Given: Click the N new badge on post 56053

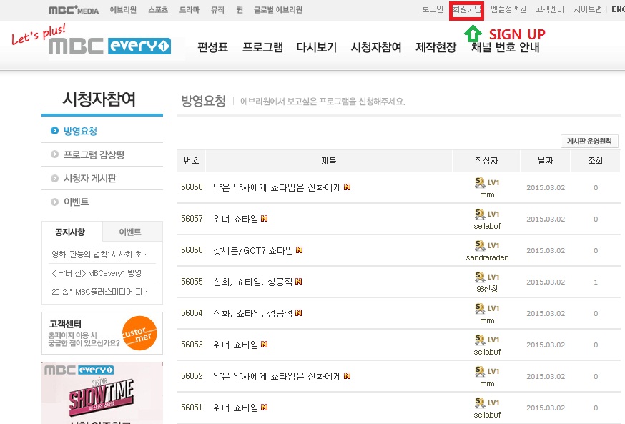Looking at the screenshot, I should (265, 345).
